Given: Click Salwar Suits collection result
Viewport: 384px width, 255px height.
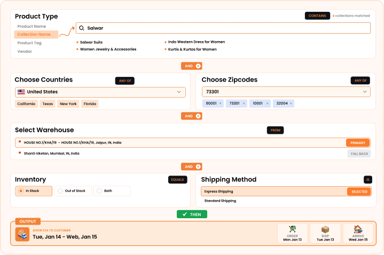Looking at the screenshot, I should 91,42.
